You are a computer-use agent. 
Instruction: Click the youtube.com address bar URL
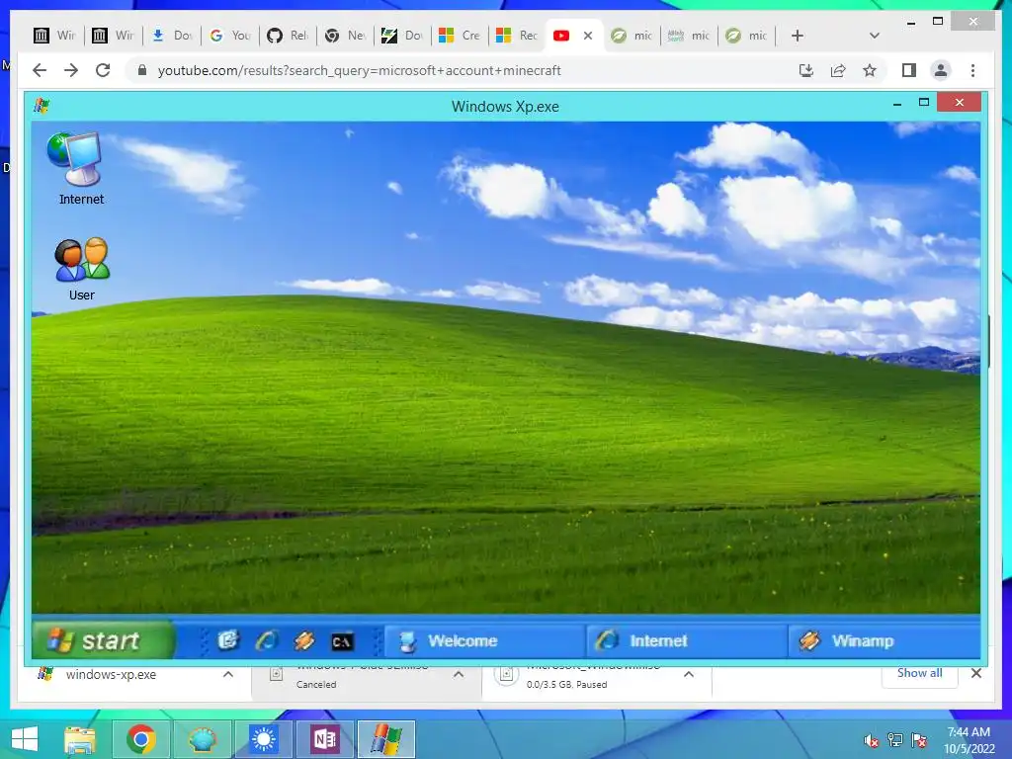click(x=360, y=70)
